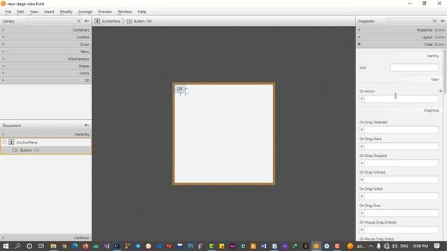
Task: Collapse the AnchorPane tree node
Action: 4,142
